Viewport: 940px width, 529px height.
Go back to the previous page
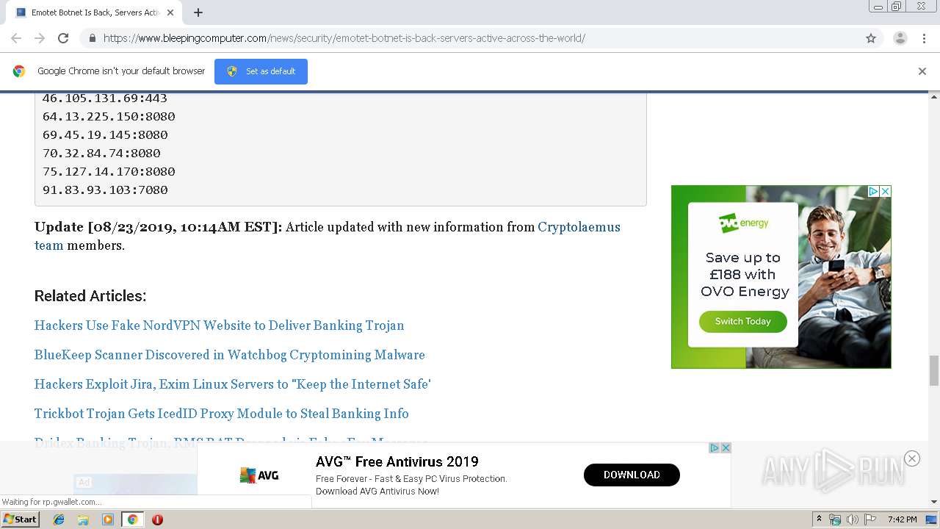click(16, 38)
